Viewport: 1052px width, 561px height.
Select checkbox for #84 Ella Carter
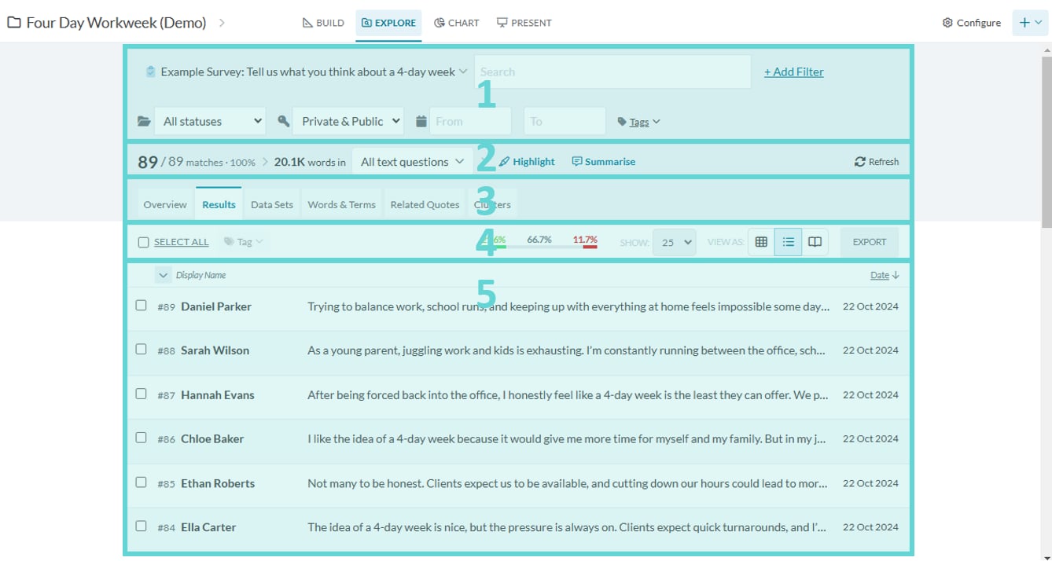coord(141,526)
